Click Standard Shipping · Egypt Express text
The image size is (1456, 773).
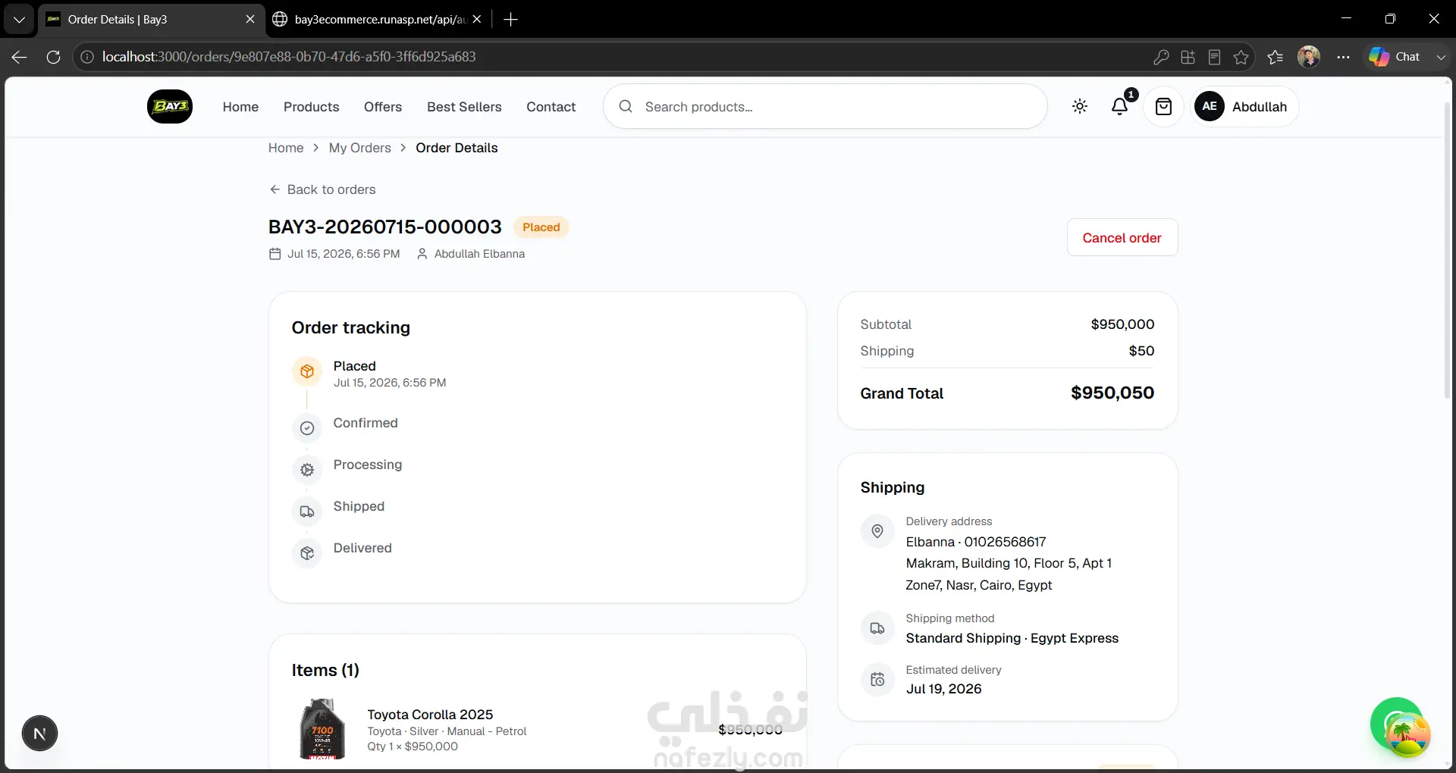point(1012,638)
